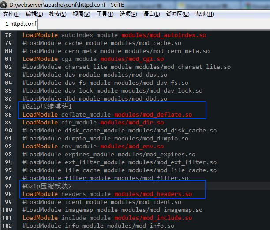The image size is (270, 230).
Task: Click the #LoadModule disk_cache_module line
Action: pos(120,130)
